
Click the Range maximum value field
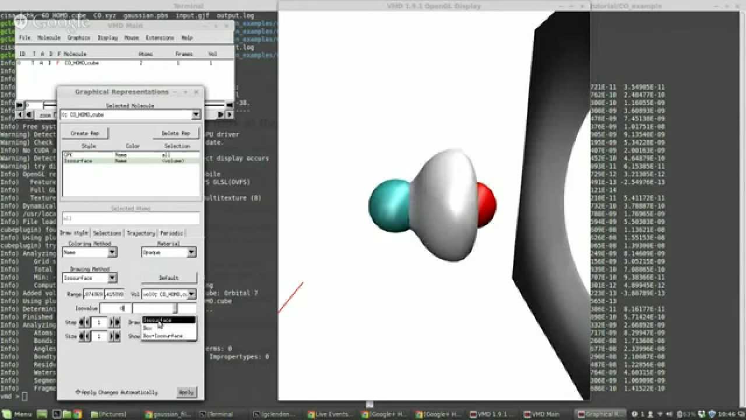(x=114, y=294)
